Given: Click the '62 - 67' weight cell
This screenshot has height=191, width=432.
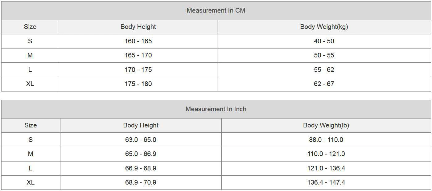Looking at the screenshot, I should click(324, 84).
